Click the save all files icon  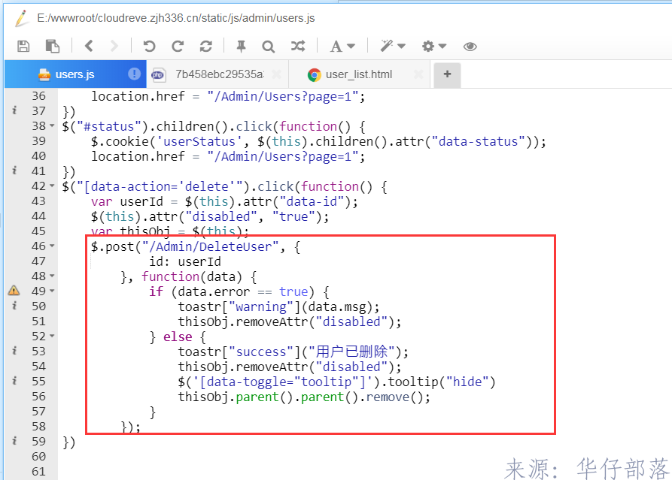(x=53, y=47)
